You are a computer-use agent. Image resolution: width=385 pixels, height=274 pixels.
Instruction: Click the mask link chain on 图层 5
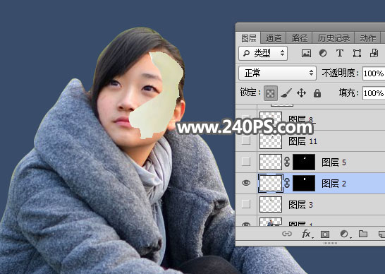click(287, 162)
